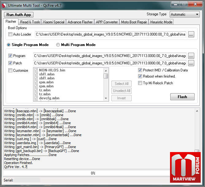
Task: Browse for Auto Loader file
Action: point(191,34)
